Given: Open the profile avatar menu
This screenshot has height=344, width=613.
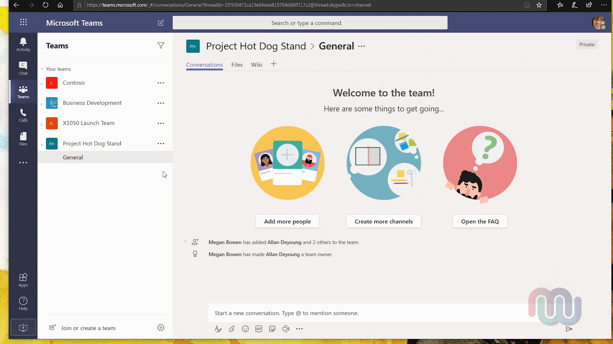Looking at the screenshot, I should [599, 23].
